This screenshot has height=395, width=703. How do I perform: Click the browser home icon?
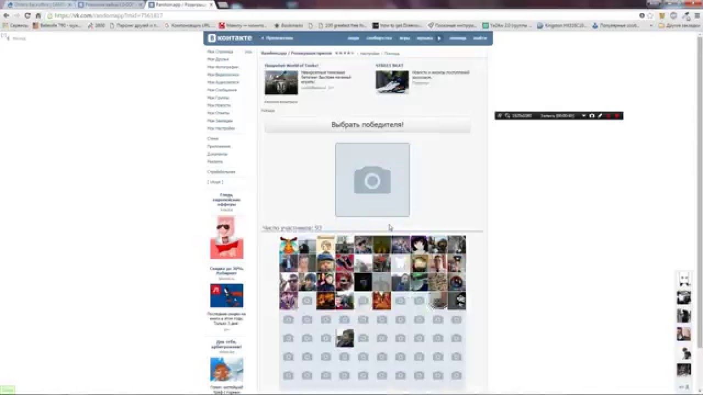click(38, 15)
